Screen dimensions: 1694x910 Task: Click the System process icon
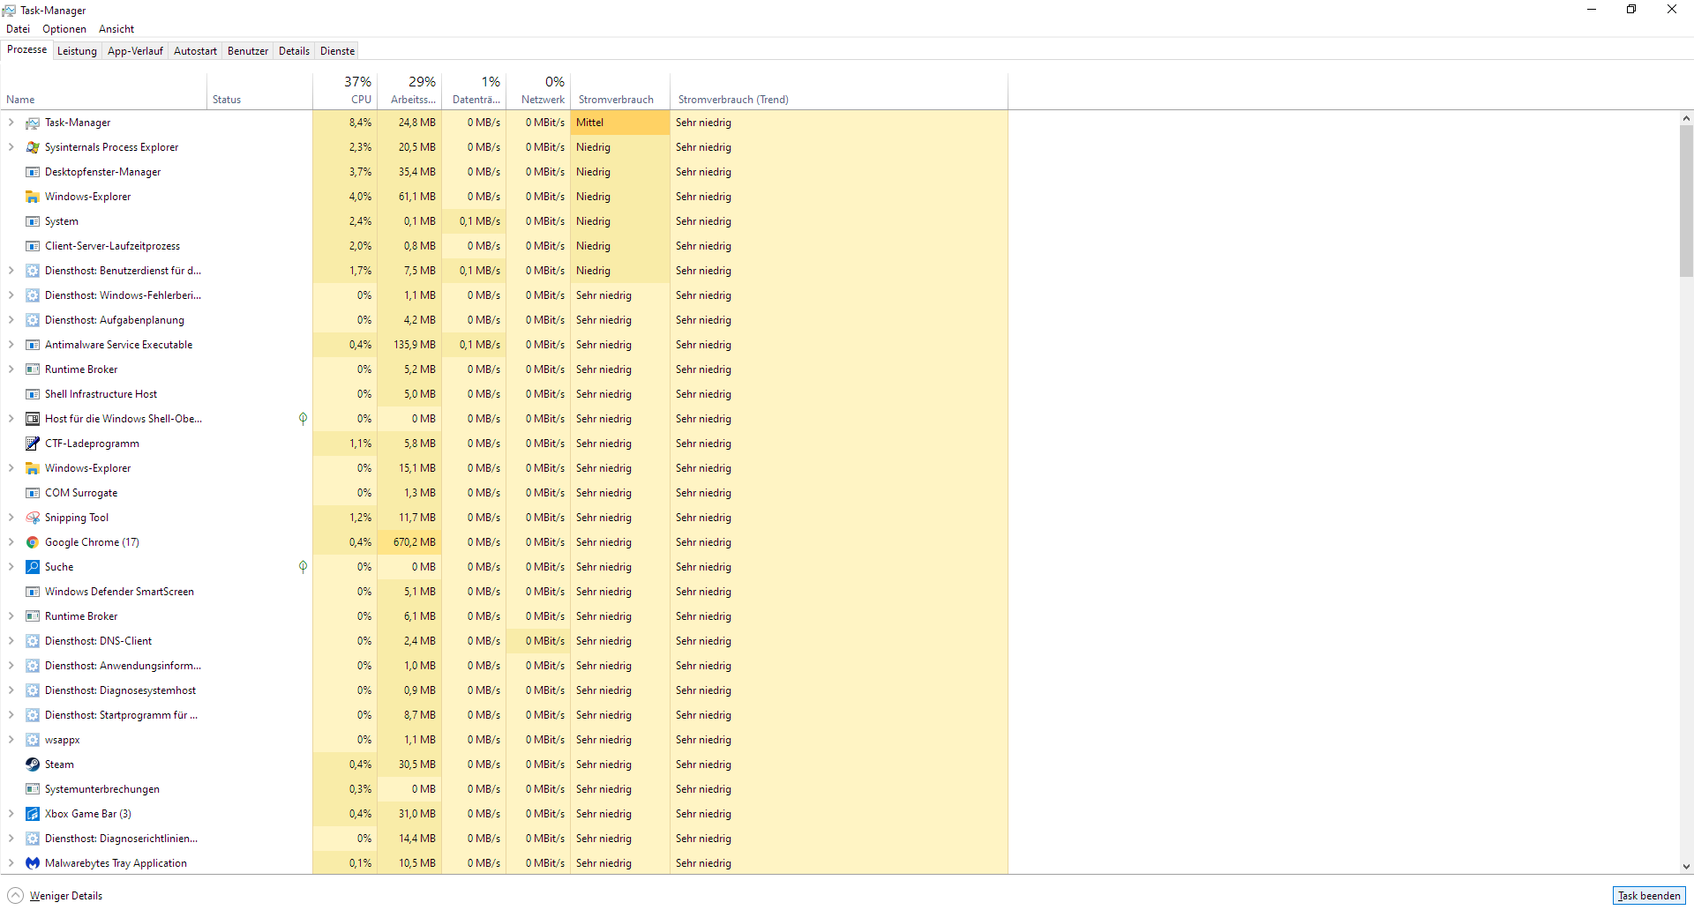tap(33, 221)
